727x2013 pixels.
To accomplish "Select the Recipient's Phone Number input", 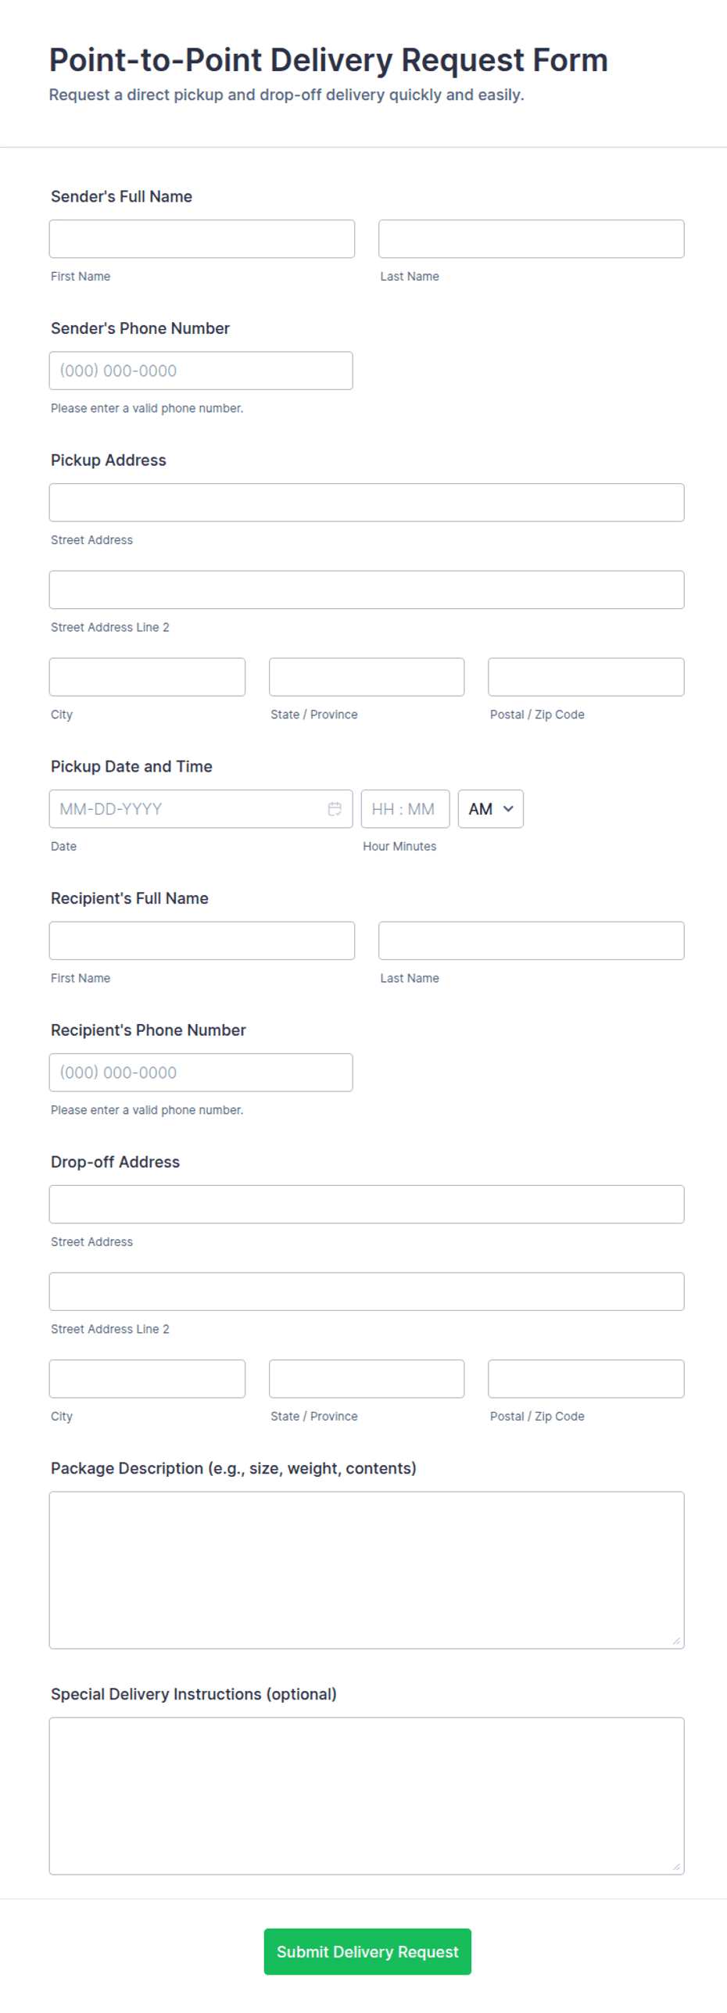I will pos(201,1073).
